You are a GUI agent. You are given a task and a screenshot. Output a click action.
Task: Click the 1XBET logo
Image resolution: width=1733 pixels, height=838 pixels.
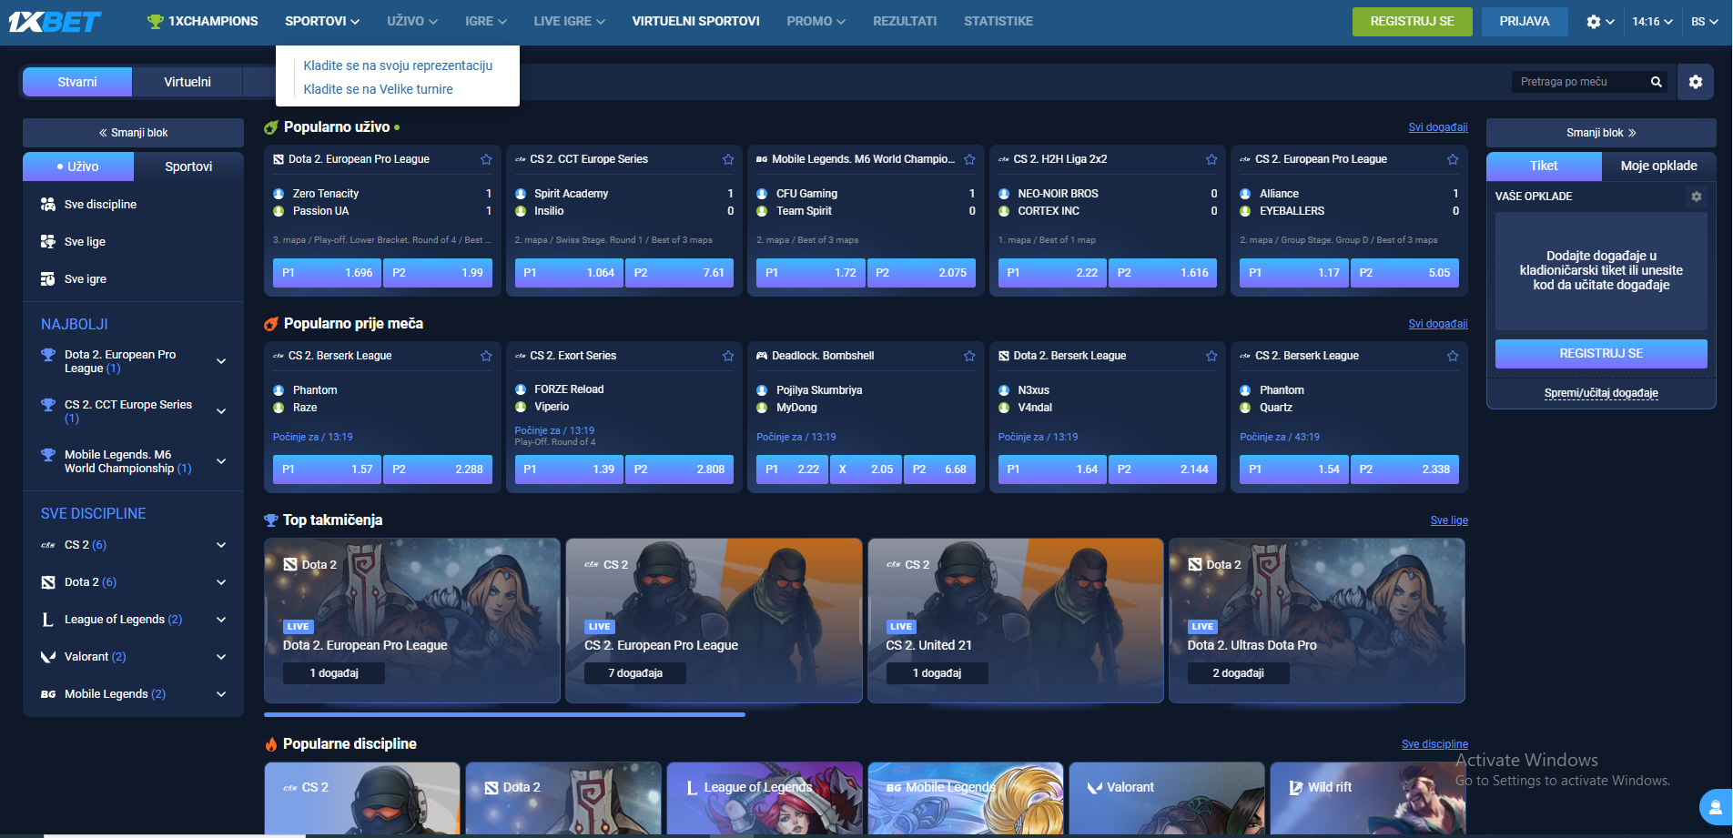point(55,21)
